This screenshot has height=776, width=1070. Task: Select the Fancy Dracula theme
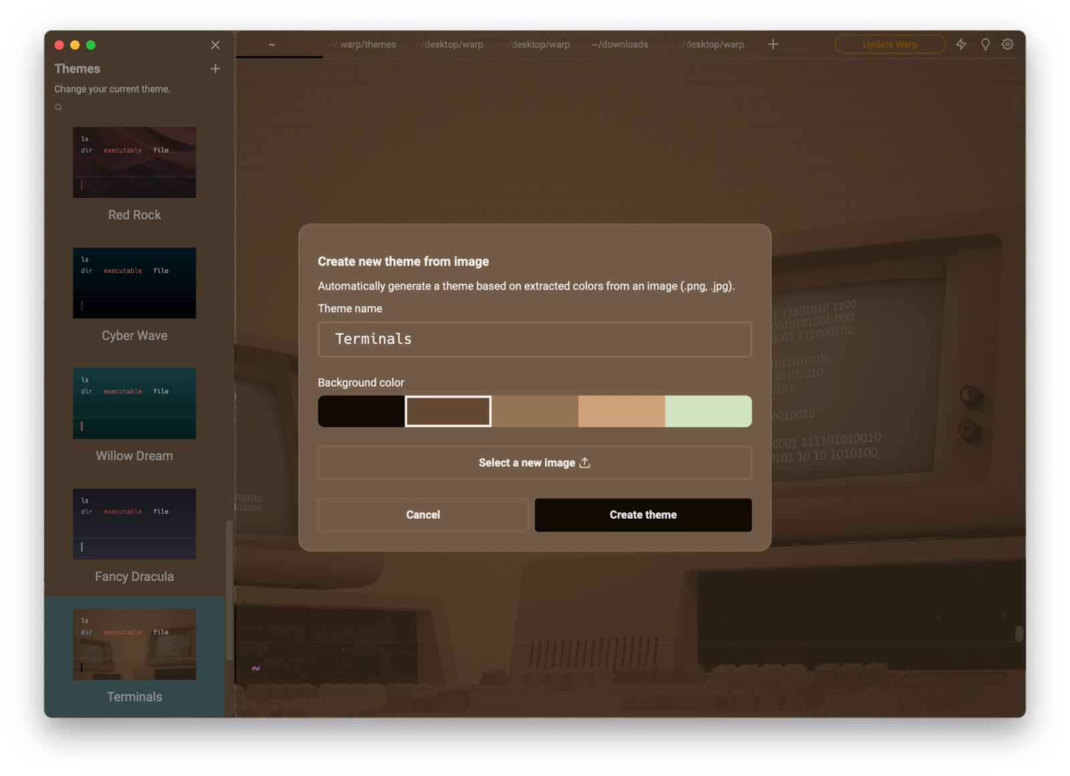pos(134,523)
